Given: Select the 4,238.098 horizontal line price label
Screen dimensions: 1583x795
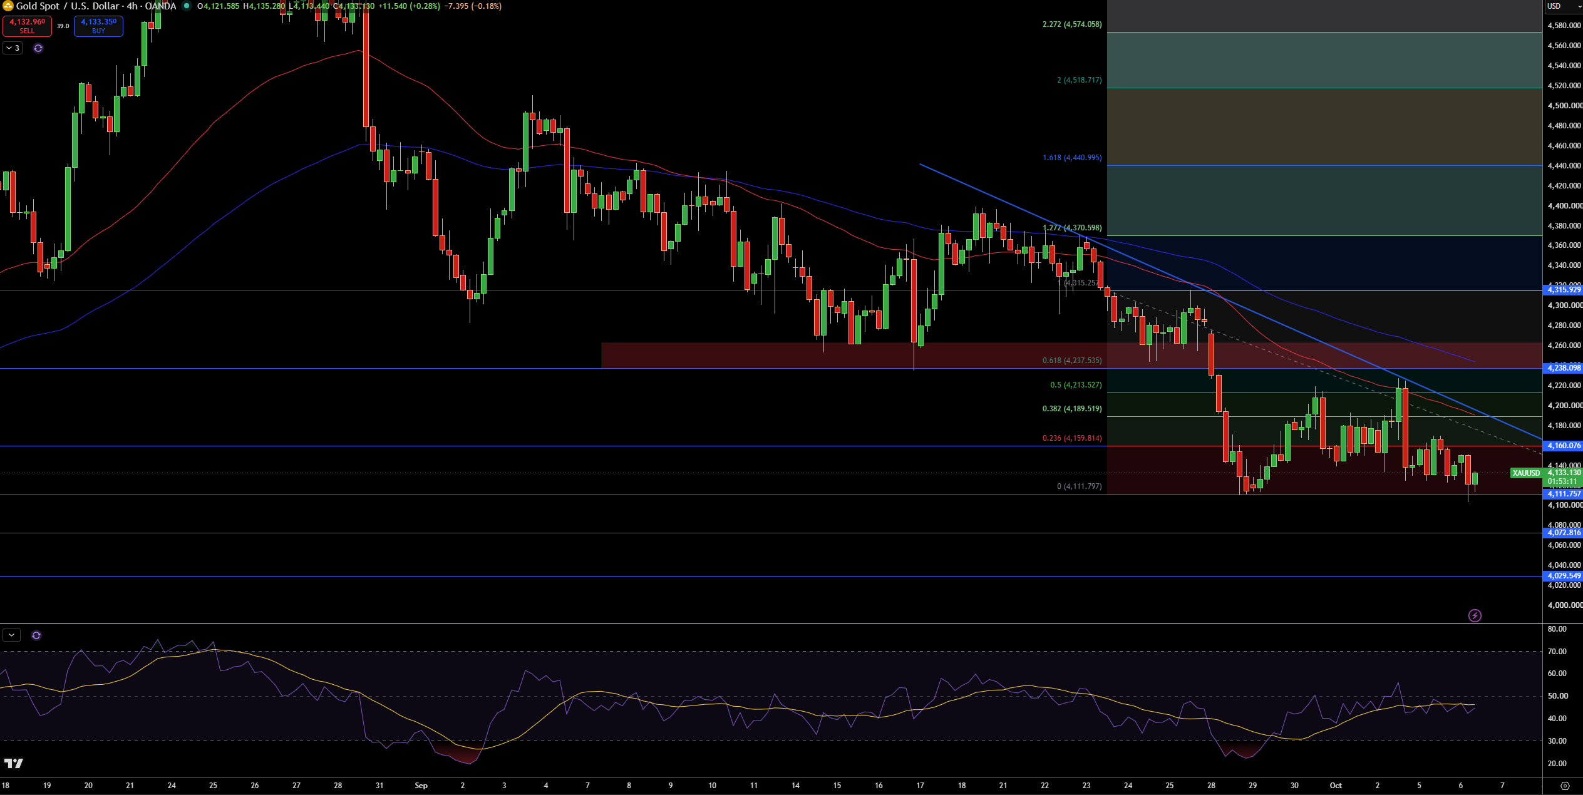Looking at the screenshot, I should pyautogui.click(x=1564, y=368).
